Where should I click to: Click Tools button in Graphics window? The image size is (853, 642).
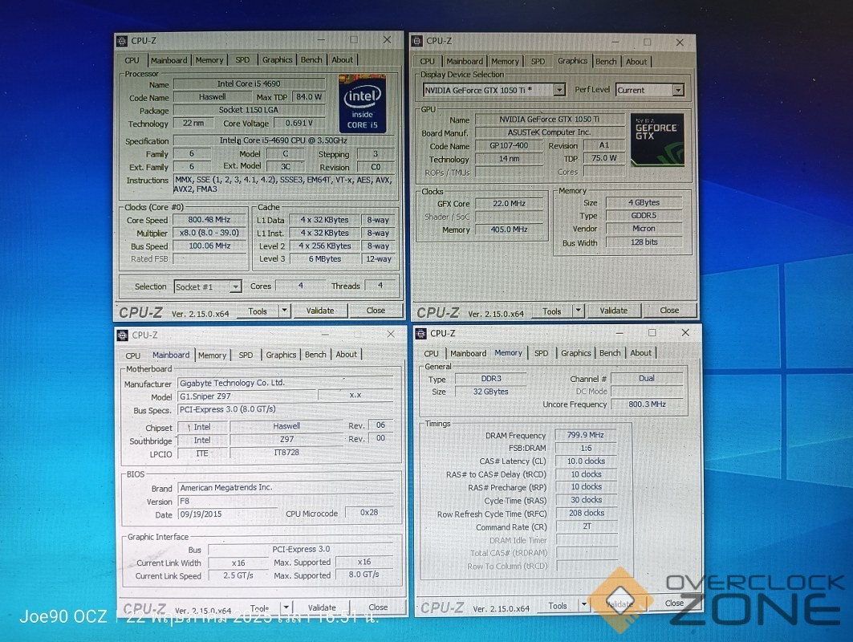click(x=551, y=311)
